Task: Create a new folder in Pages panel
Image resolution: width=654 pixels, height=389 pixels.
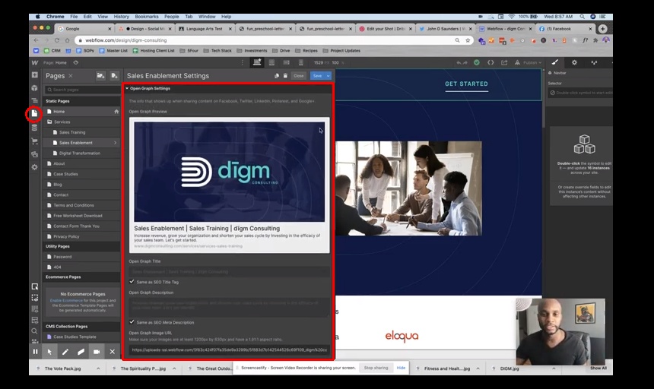Action: [100, 75]
